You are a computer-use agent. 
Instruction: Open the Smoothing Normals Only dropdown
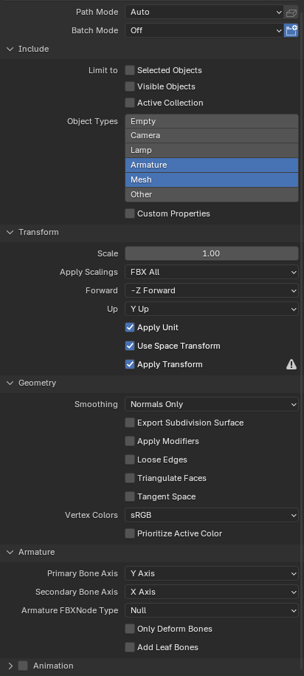coord(212,404)
